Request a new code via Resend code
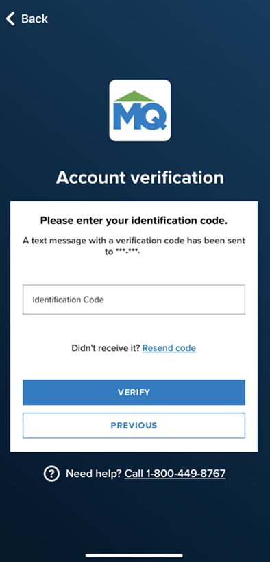This screenshot has width=270, height=562. [x=169, y=348]
